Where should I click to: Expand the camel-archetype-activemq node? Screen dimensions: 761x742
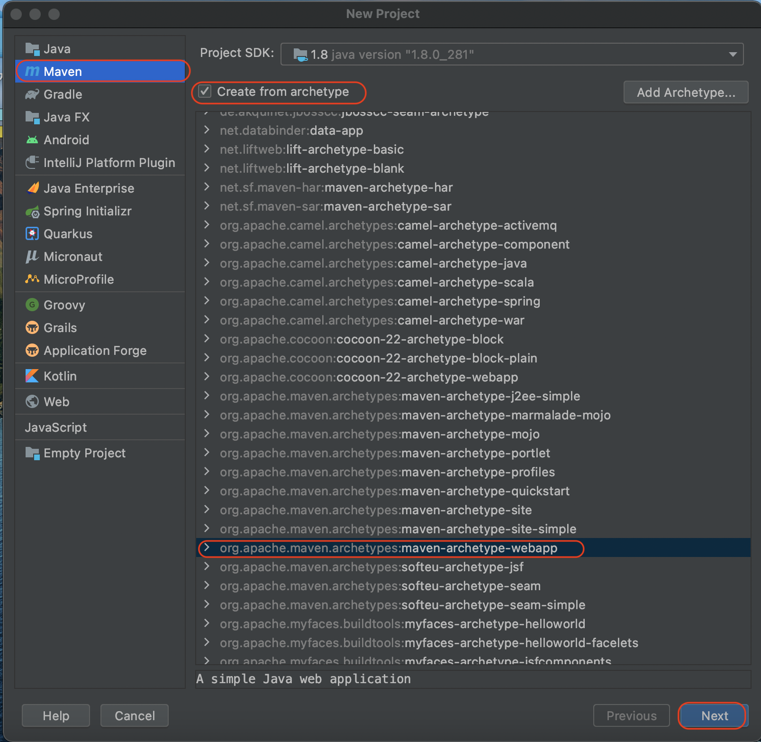coord(207,224)
